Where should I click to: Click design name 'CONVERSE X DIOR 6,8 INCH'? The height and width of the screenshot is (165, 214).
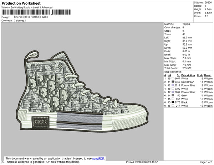coord(31,17)
